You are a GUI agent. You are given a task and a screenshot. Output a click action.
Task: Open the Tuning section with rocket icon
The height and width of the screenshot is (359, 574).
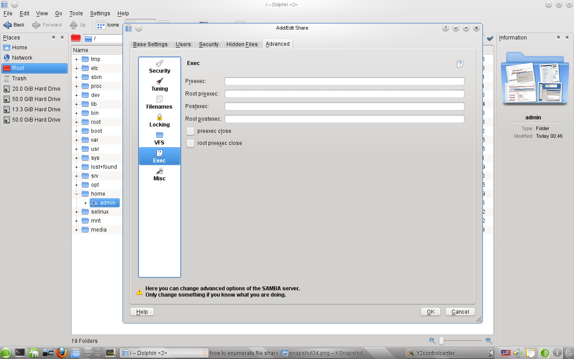click(x=160, y=84)
